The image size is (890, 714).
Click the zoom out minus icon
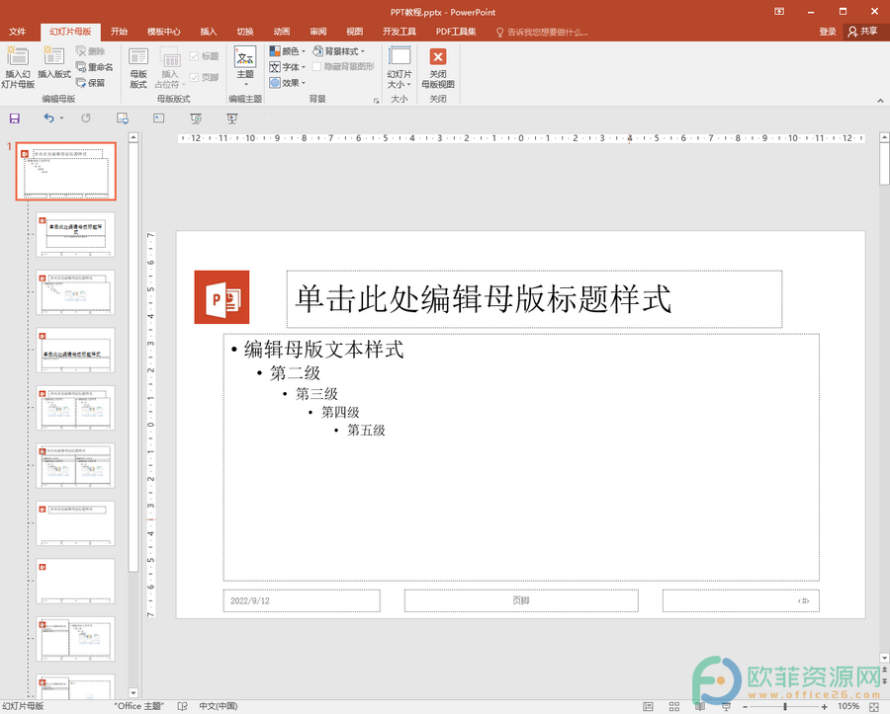746,707
